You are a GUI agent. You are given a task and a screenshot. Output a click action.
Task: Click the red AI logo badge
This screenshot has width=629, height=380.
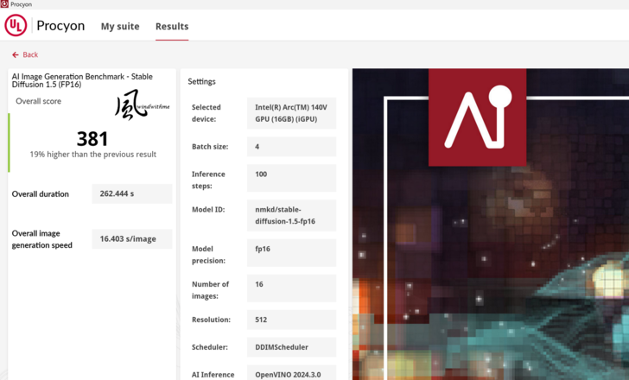click(x=477, y=117)
